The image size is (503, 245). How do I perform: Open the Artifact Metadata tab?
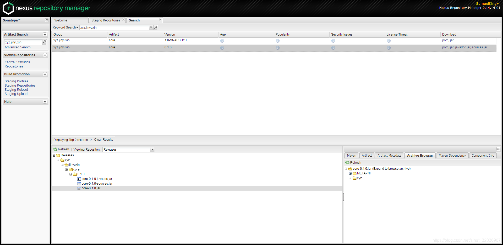(389, 155)
